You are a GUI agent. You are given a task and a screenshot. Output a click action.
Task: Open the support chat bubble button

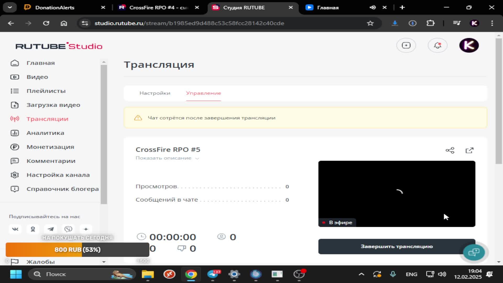[x=474, y=252]
